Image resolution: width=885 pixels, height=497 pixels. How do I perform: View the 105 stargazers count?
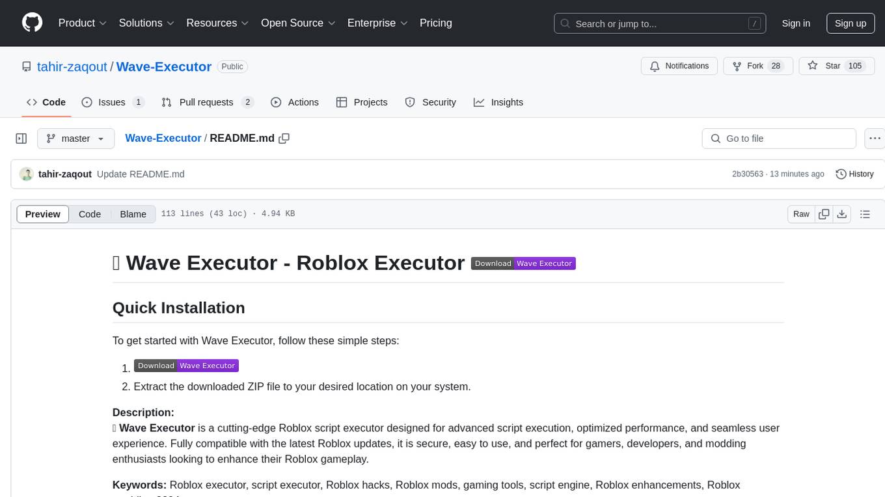click(855, 66)
